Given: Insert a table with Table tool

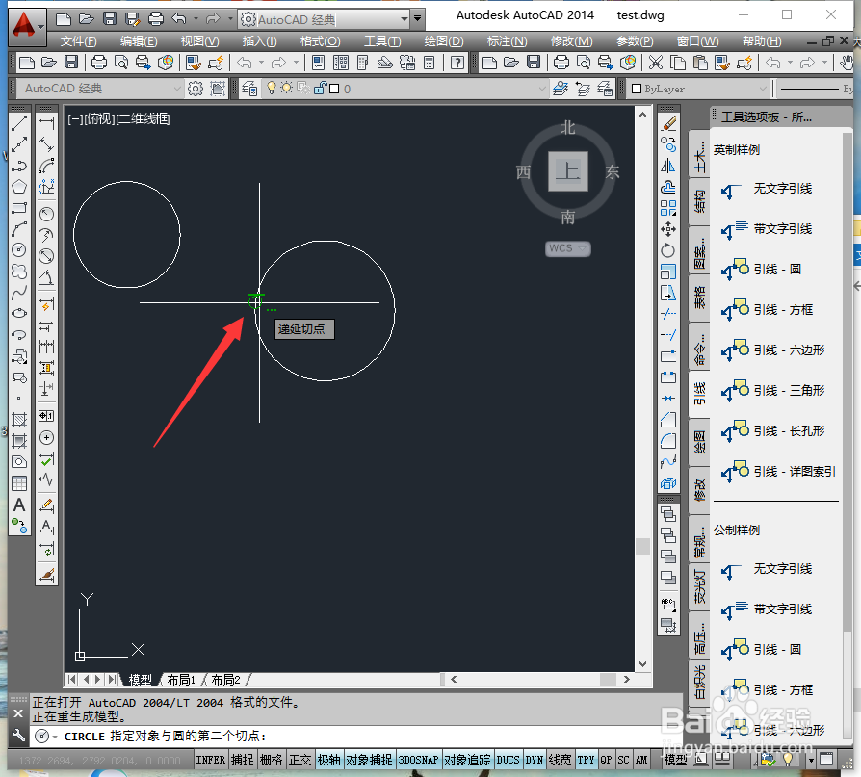Looking at the screenshot, I should [x=19, y=483].
